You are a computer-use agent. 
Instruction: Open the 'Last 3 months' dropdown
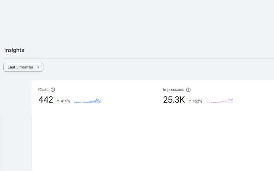coord(23,67)
